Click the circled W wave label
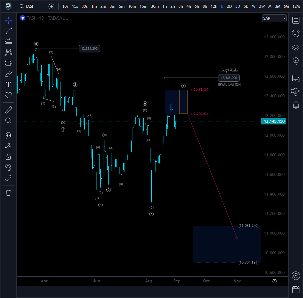 (x=145, y=104)
